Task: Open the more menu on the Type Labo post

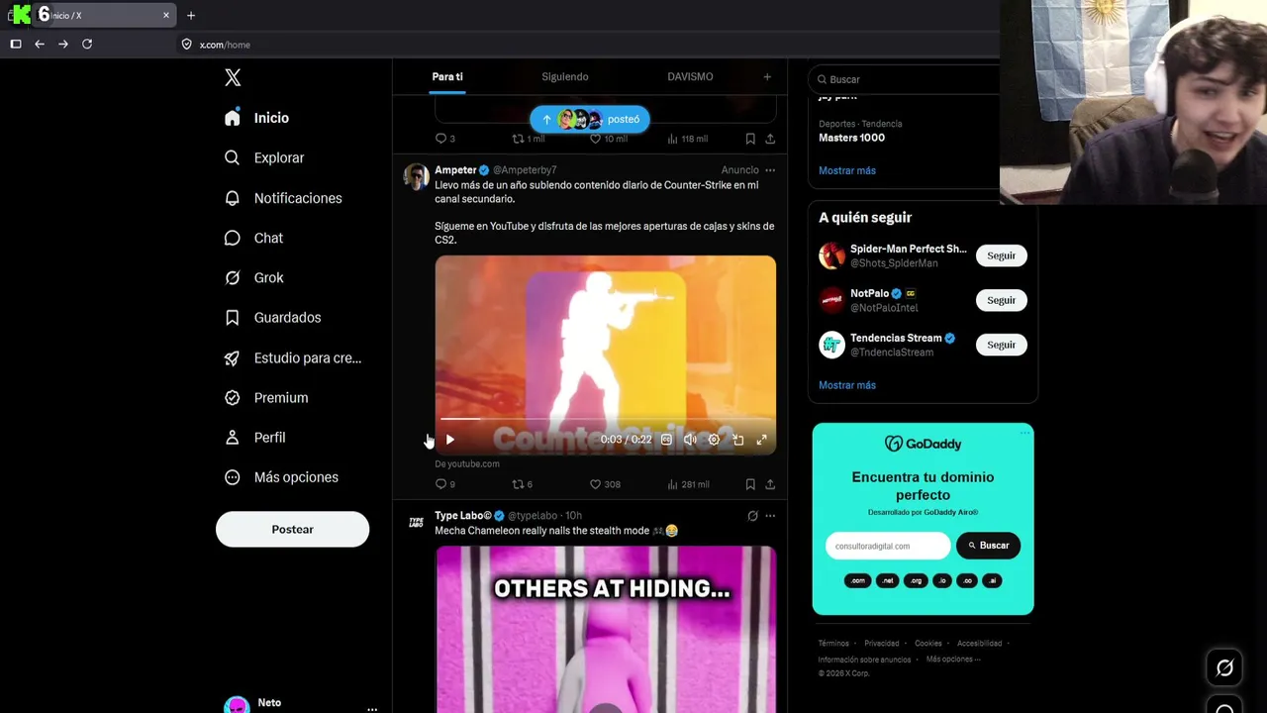Action: 770,516
